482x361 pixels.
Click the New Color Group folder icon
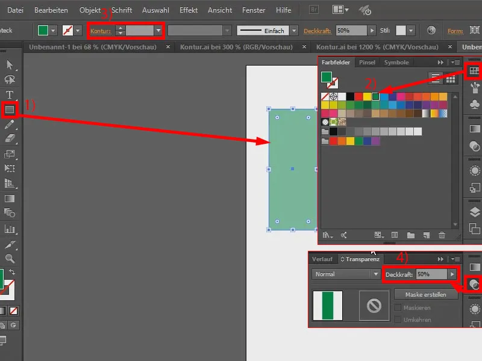411,235
